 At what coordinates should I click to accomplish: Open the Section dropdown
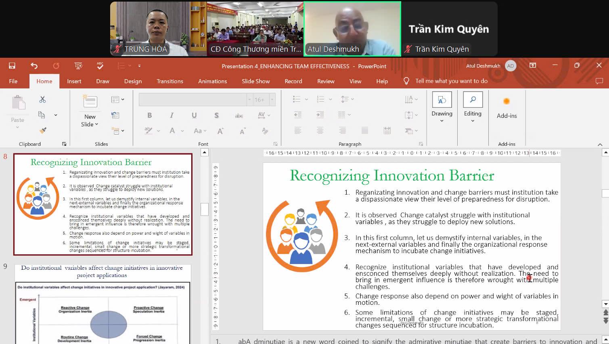117,131
